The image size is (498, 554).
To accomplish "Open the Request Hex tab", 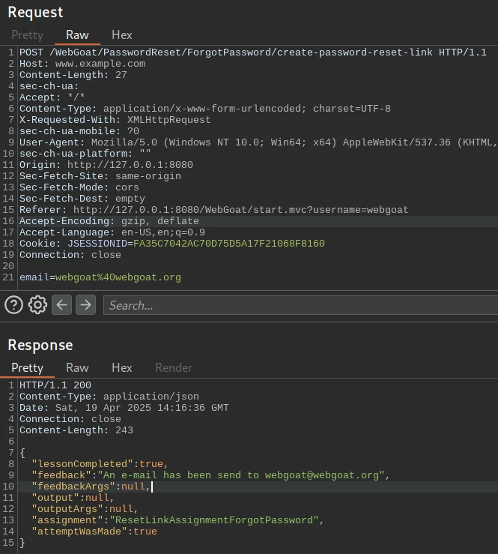I will 121,35.
